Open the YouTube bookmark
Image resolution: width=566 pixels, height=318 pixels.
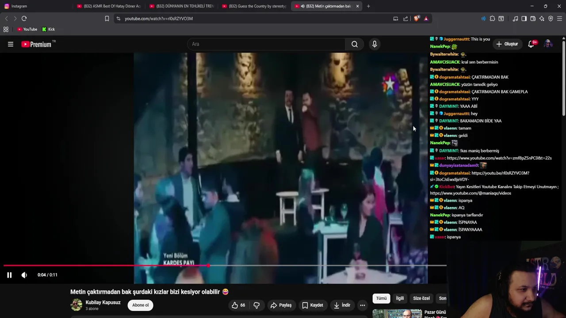[27, 29]
